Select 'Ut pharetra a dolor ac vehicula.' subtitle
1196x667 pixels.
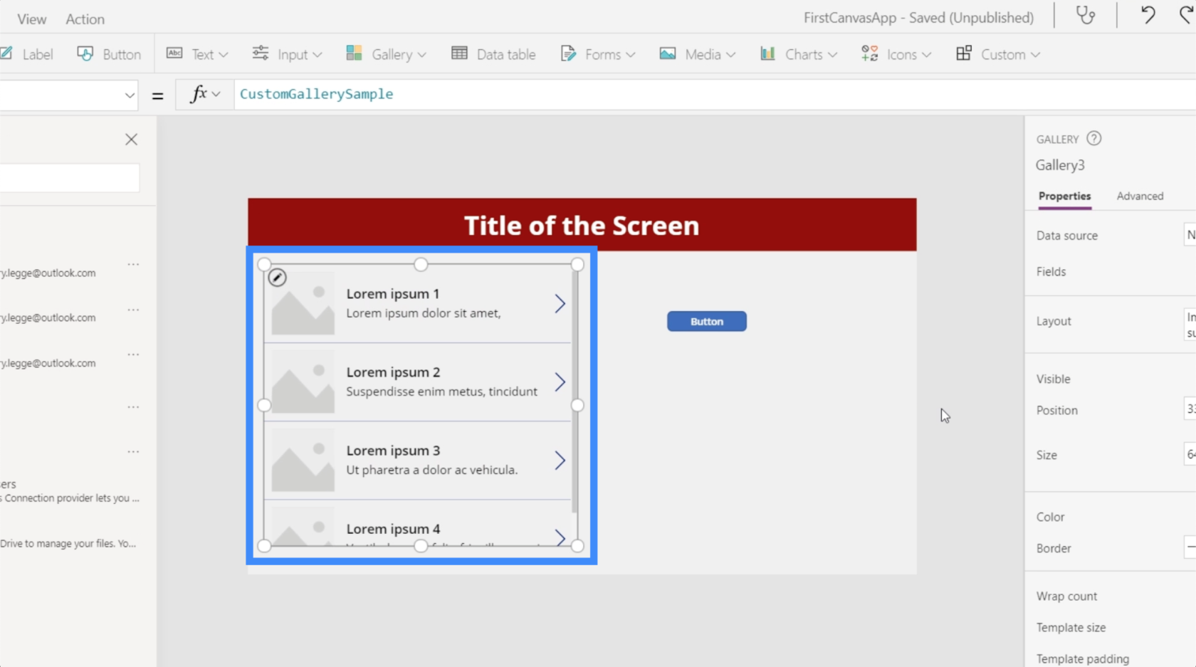(431, 470)
